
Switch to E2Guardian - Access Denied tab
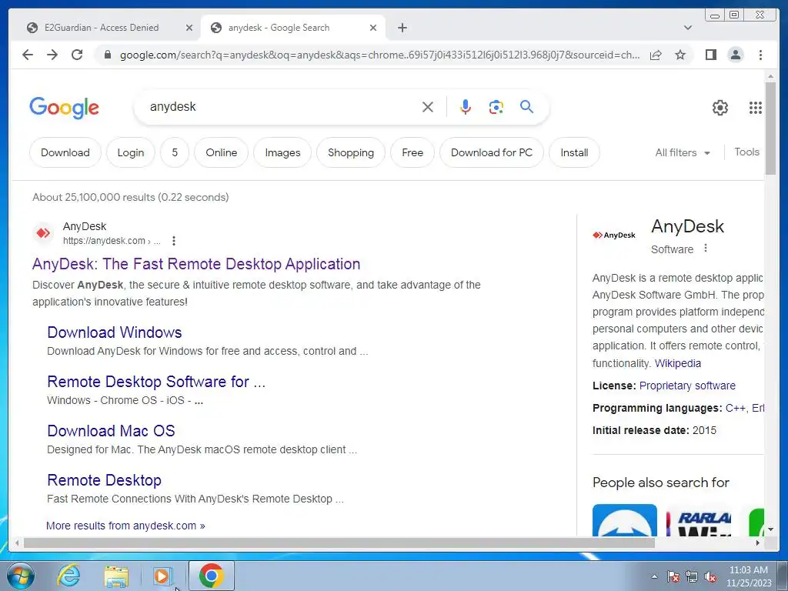[x=102, y=28]
